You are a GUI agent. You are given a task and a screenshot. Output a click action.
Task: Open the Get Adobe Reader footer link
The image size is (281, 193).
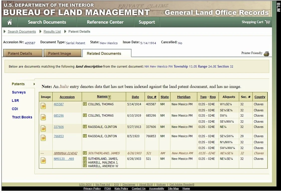[x=182, y=184]
